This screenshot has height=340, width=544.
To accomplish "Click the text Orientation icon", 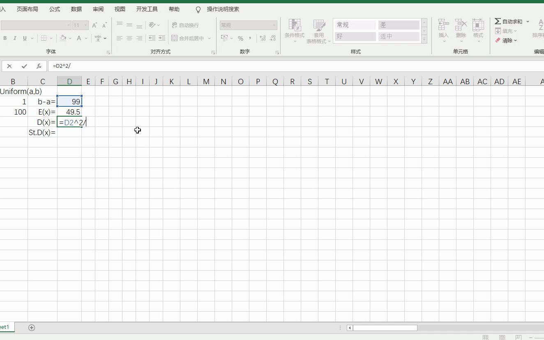I will 152,25.
